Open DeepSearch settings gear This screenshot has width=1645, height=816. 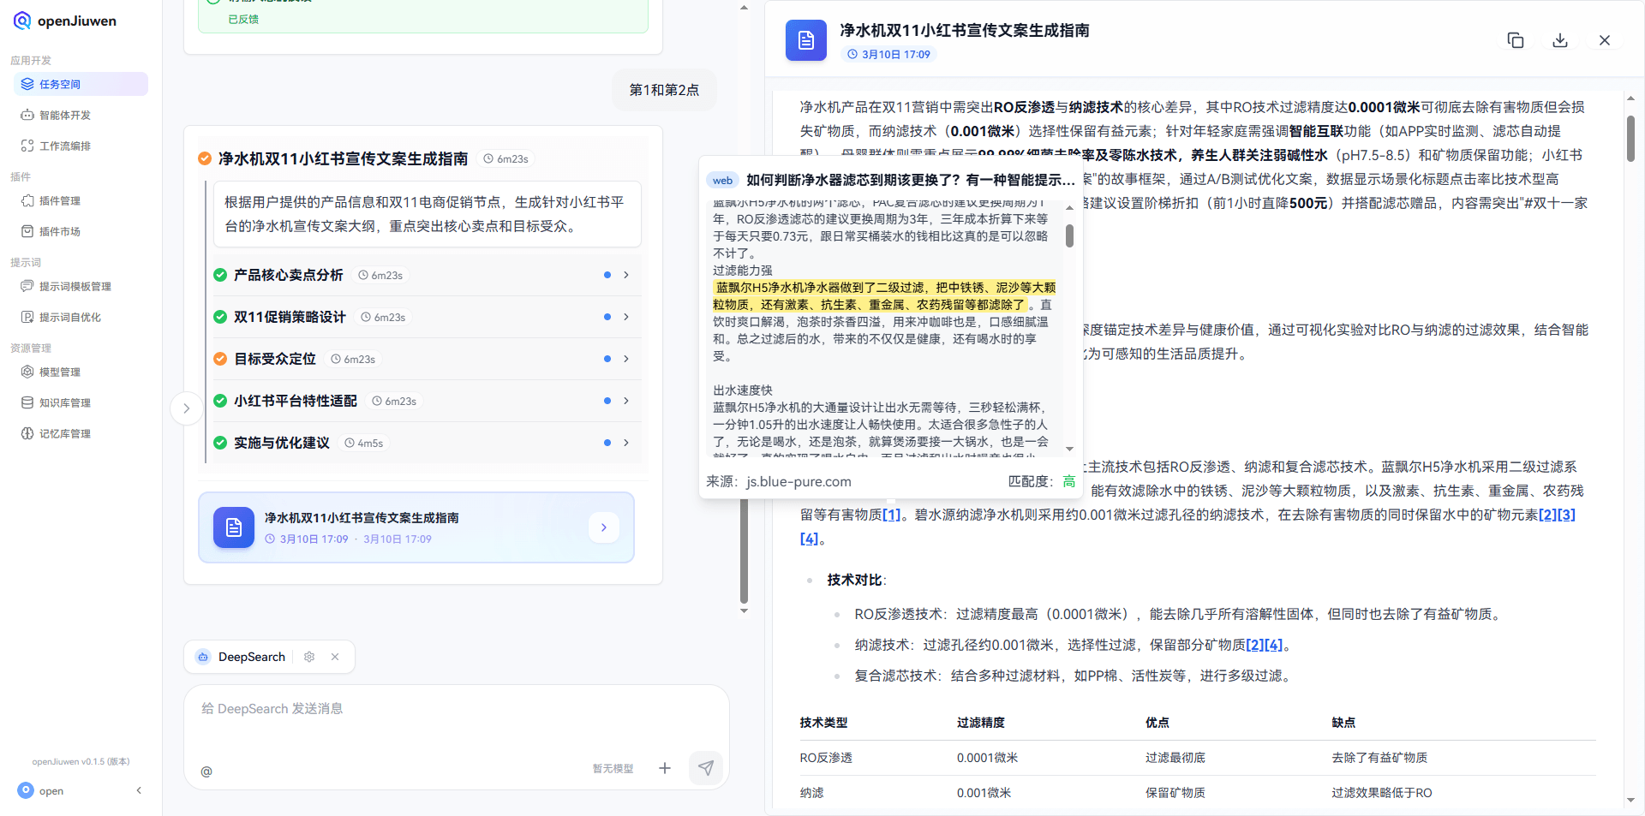(309, 657)
